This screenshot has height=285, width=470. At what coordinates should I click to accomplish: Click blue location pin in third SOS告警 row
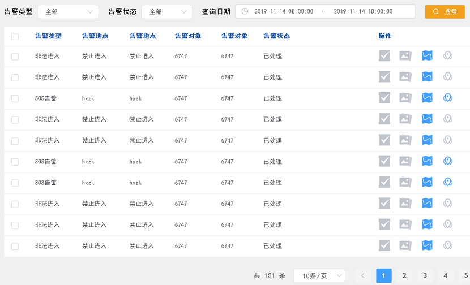pos(448,182)
